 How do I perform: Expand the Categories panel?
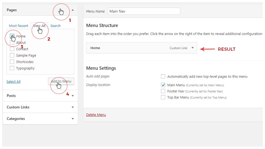tap(73, 119)
